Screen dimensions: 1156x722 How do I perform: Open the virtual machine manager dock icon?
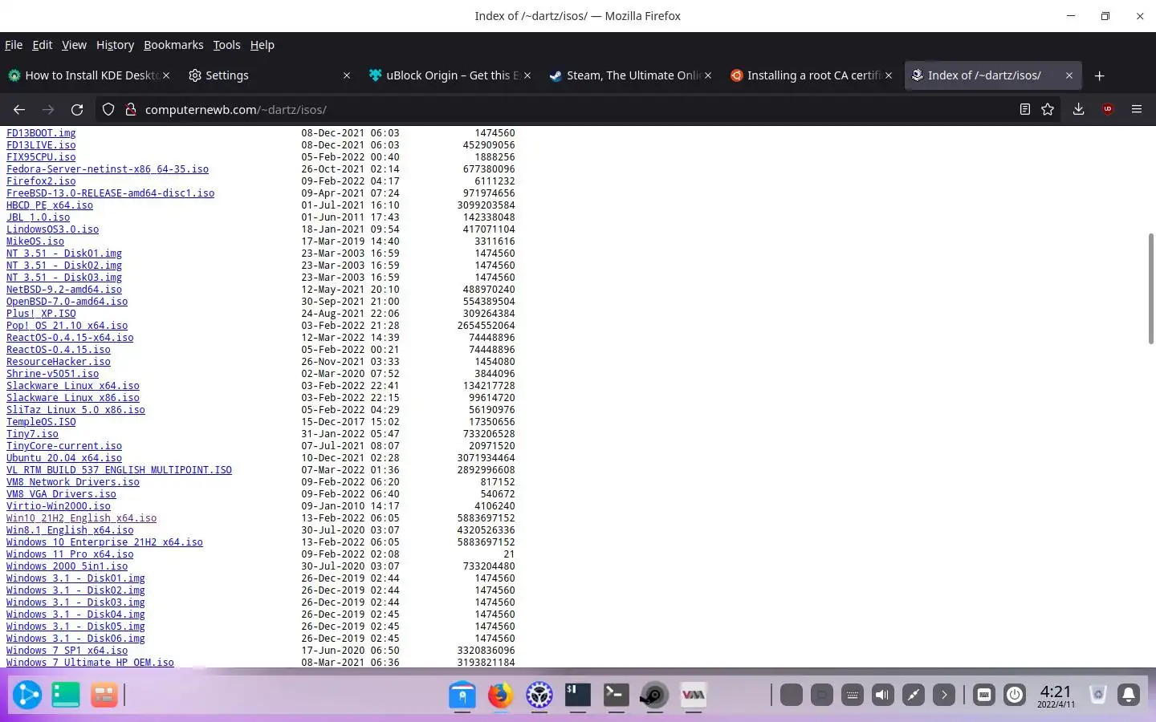[693, 695]
